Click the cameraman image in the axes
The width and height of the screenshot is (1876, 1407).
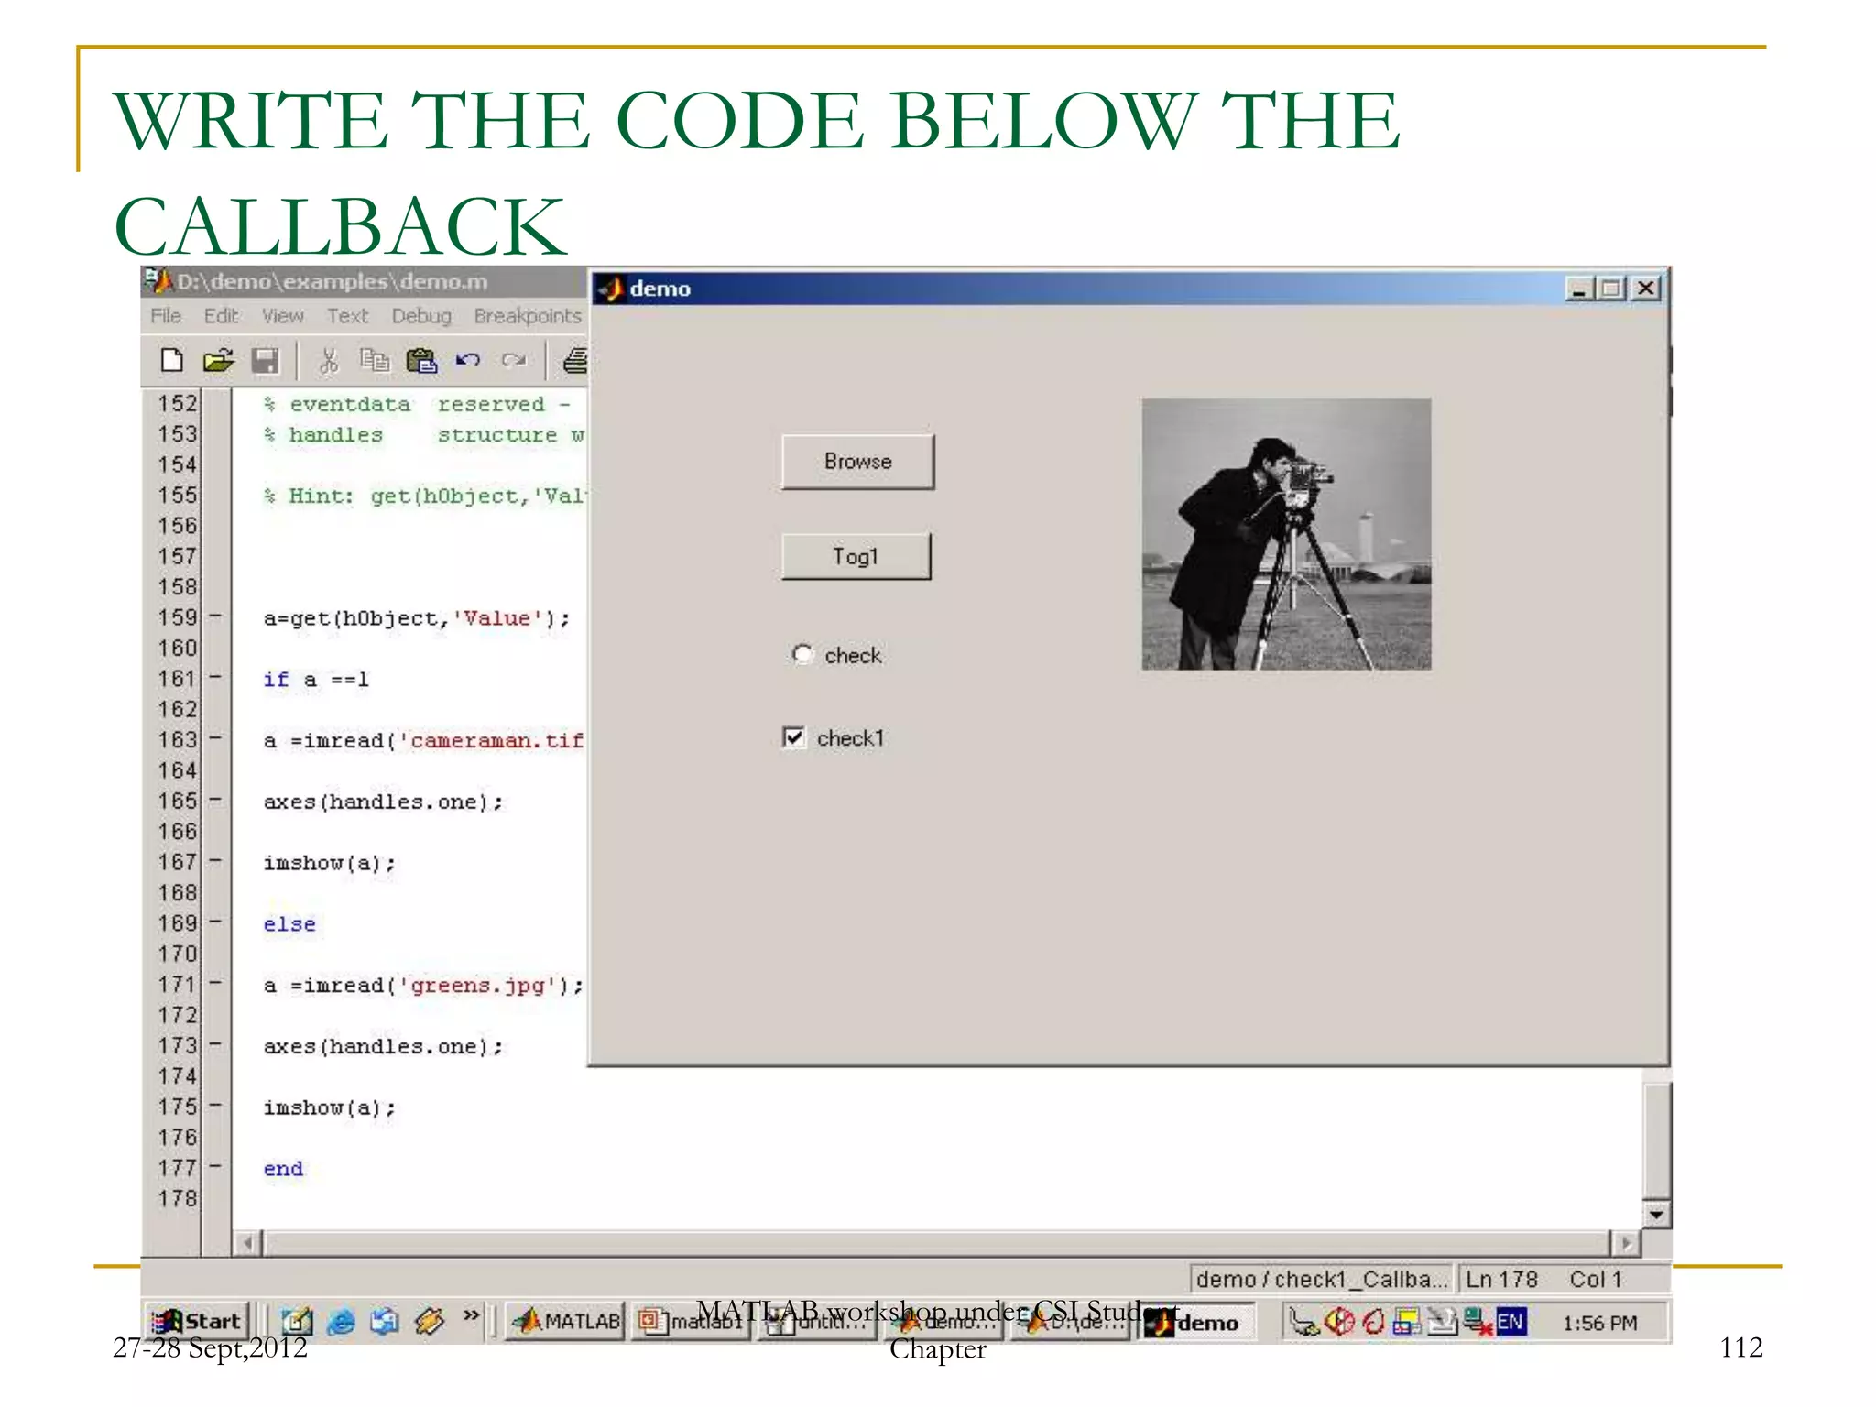1285,534
